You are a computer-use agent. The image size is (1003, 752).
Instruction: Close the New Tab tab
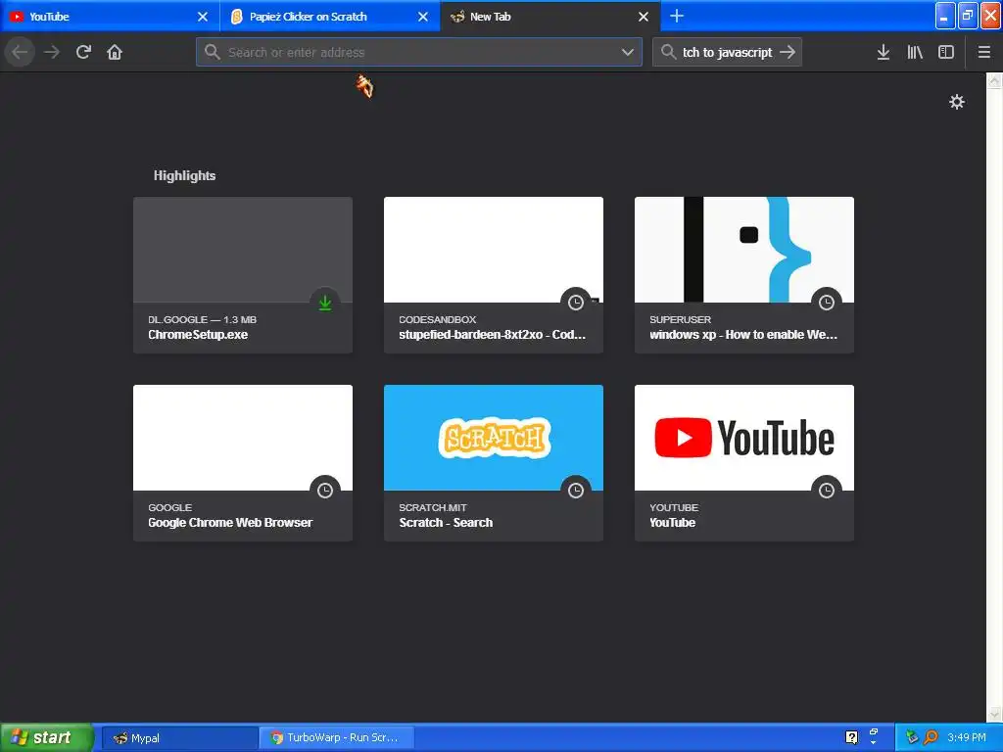coord(644,17)
